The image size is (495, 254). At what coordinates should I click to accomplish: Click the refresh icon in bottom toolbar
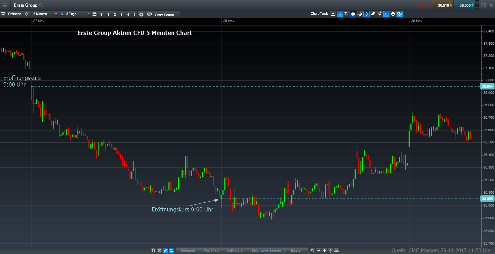tap(153, 251)
